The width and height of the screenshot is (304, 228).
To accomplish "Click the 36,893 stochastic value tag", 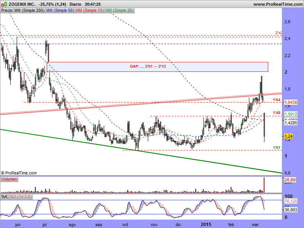I will (x=291, y=210).
